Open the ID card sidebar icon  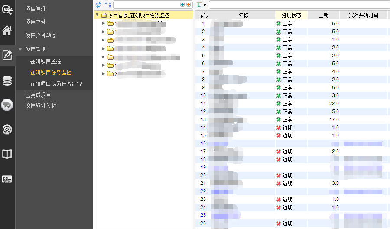[x=7, y=179]
